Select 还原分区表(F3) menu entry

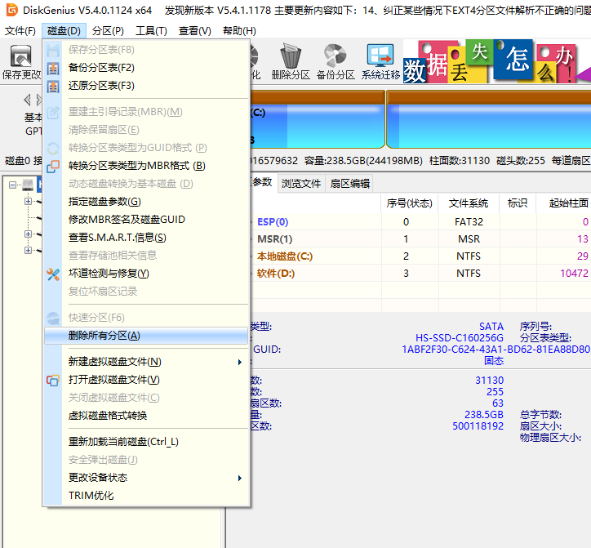[x=101, y=86]
